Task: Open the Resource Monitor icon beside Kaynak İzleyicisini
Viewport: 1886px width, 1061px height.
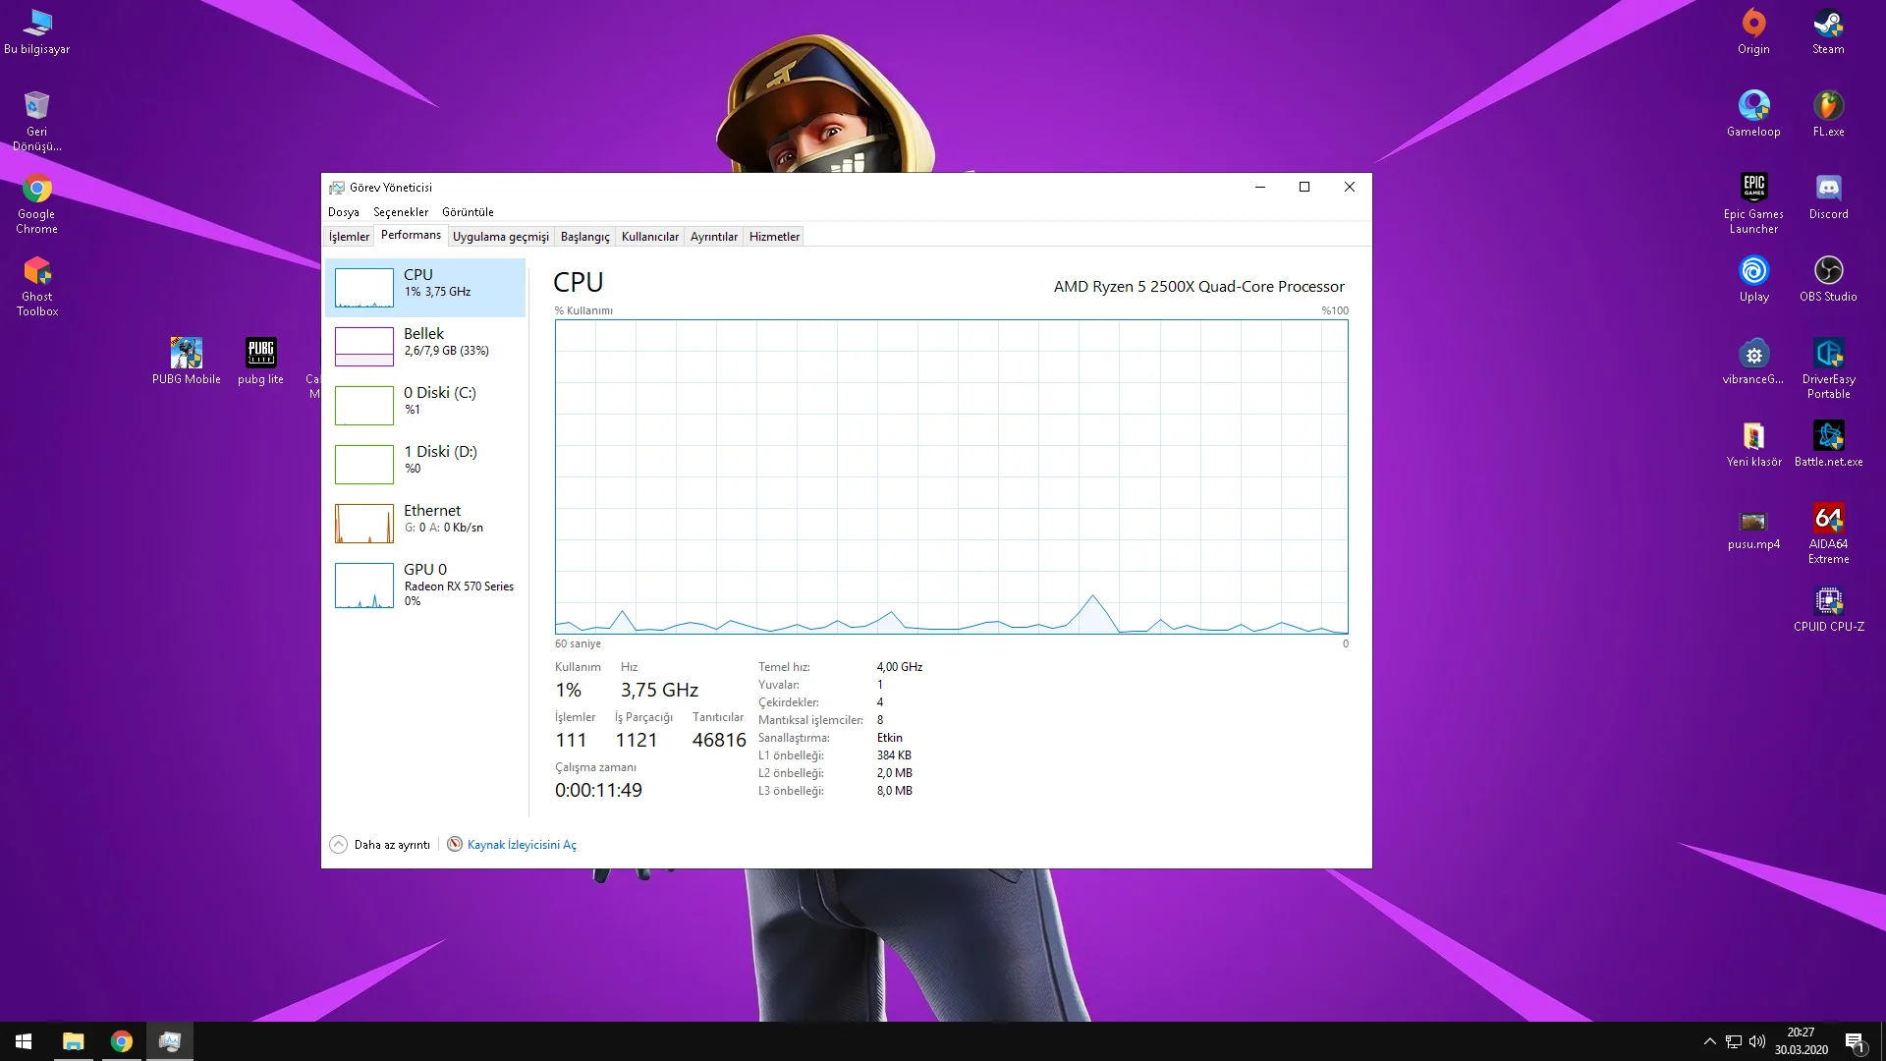Action: (x=455, y=844)
